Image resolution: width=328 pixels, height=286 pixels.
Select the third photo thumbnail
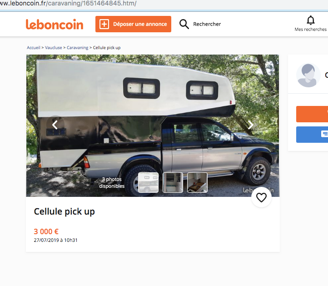click(x=197, y=182)
